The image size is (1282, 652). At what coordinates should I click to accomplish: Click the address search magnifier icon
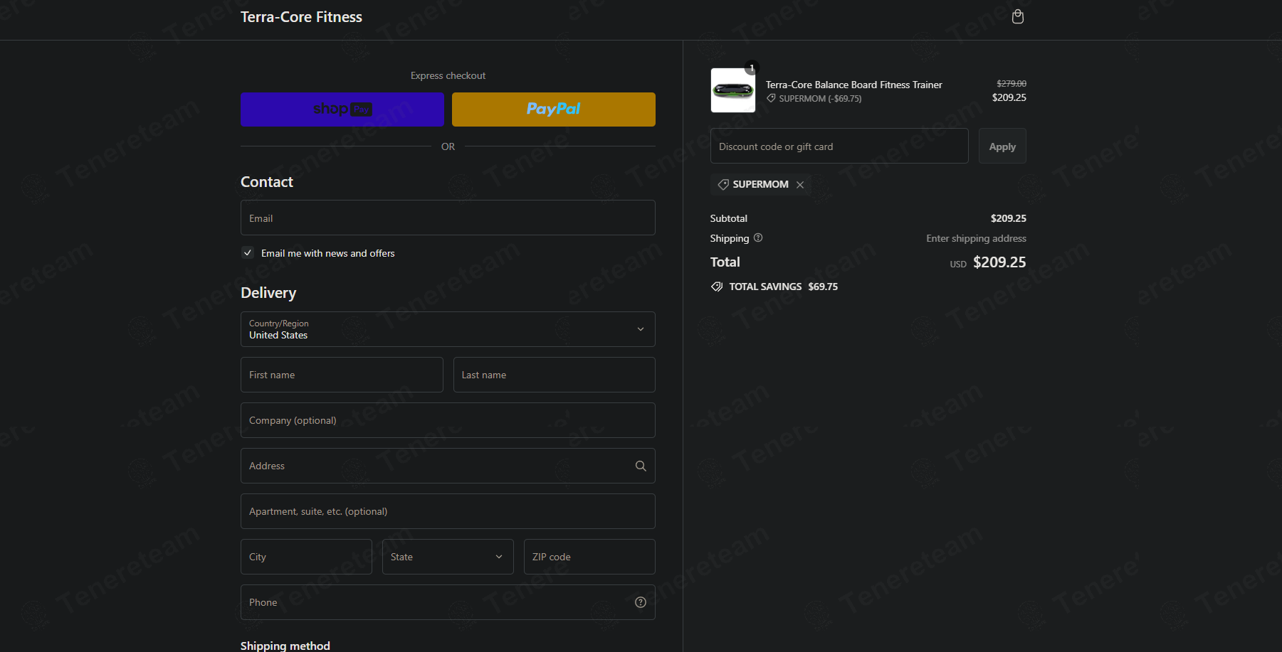(x=641, y=466)
